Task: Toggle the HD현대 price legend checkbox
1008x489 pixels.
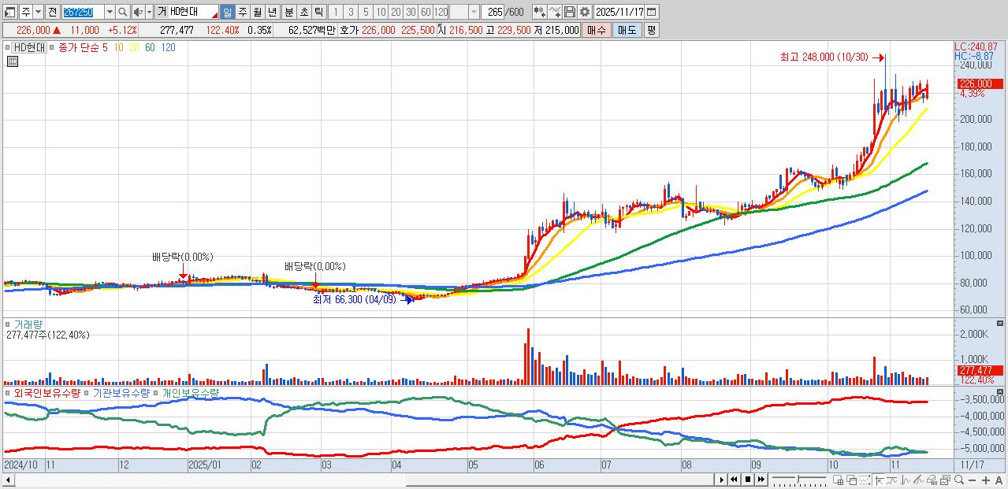Action: tap(9, 48)
